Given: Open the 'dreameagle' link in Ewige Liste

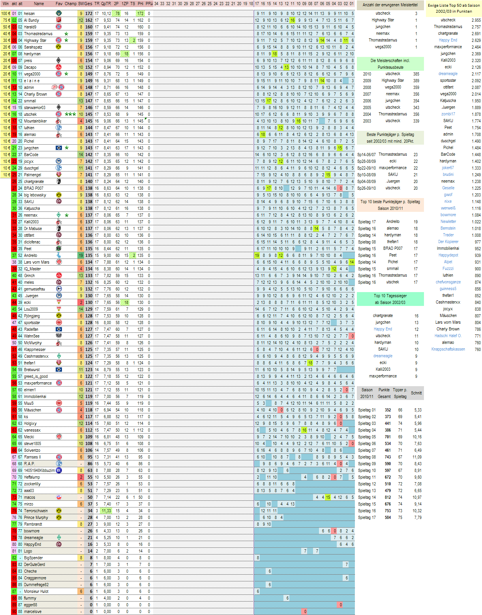Looking at the screenshot, I should pyautogui.click(x=448, y=74).
